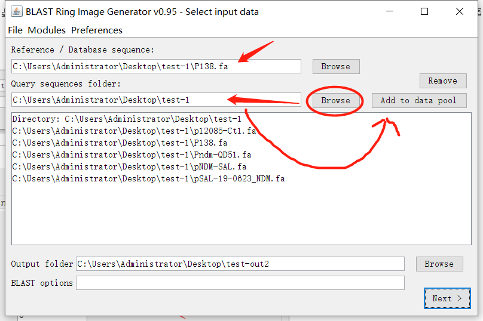Select p12085-Ct1.fa in the file list
The image size is (483, 321).
(x=134, y=131)
